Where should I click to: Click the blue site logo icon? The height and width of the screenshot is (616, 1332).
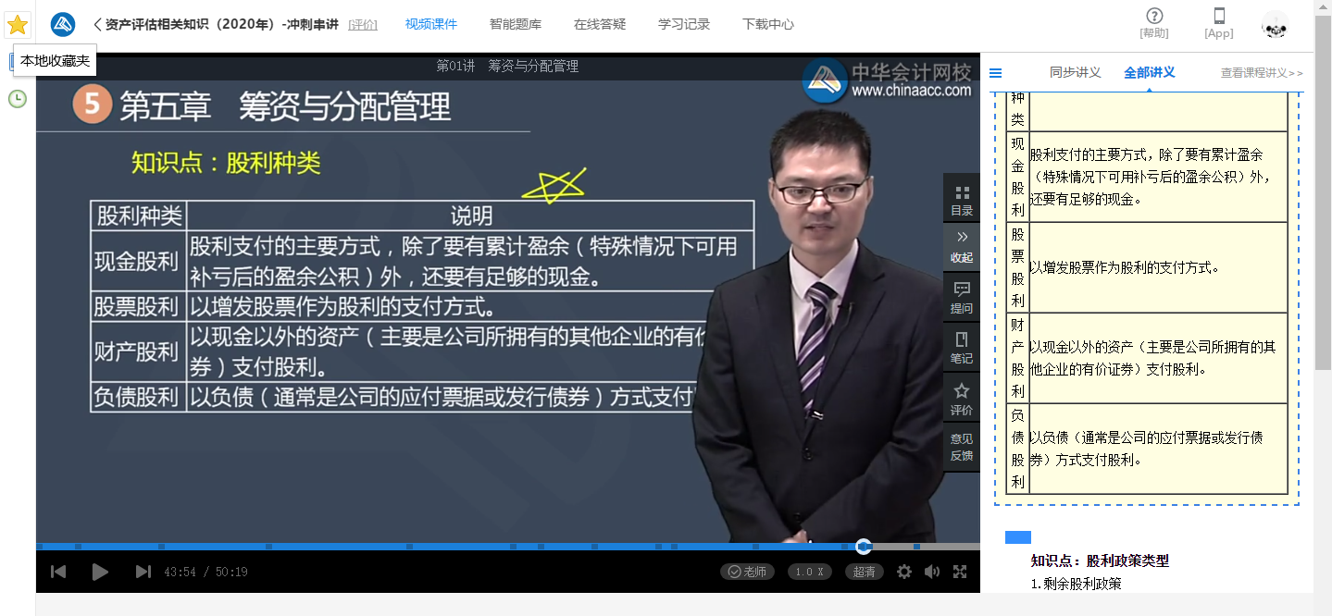click(63, 24)
